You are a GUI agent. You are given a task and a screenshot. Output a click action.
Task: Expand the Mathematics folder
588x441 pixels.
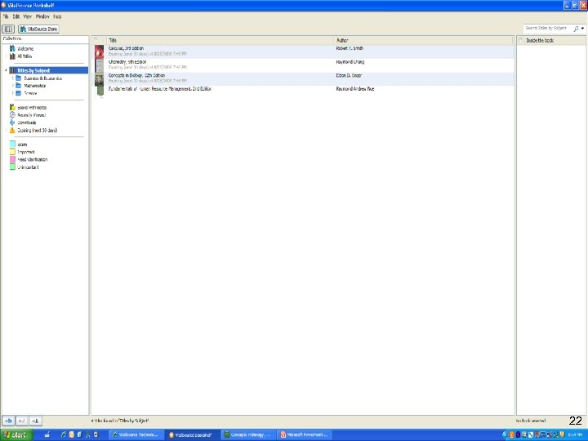tap(13, 86)
